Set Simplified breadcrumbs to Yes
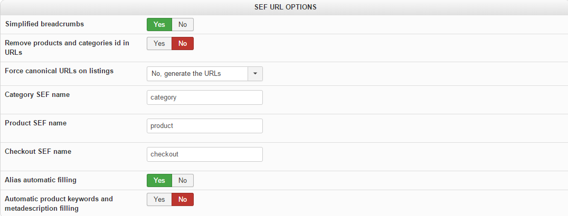 (x=159, y=24)
